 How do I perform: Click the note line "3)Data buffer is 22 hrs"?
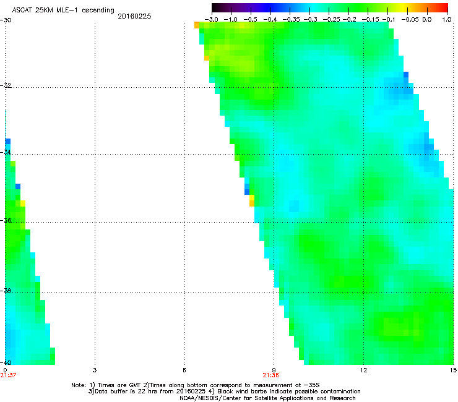(x=224, y=391)
